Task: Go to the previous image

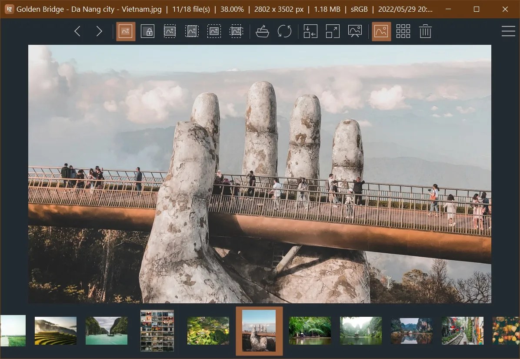Action: pyautogui.click(x=77, y=31)
